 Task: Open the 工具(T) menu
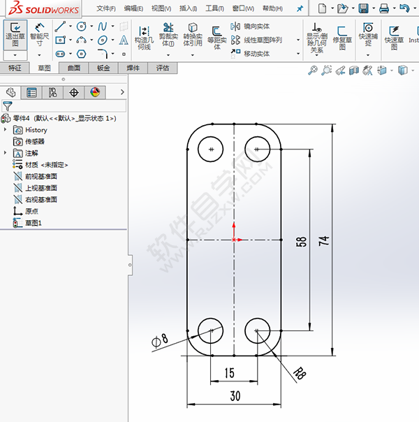click(x=214, y=8)
